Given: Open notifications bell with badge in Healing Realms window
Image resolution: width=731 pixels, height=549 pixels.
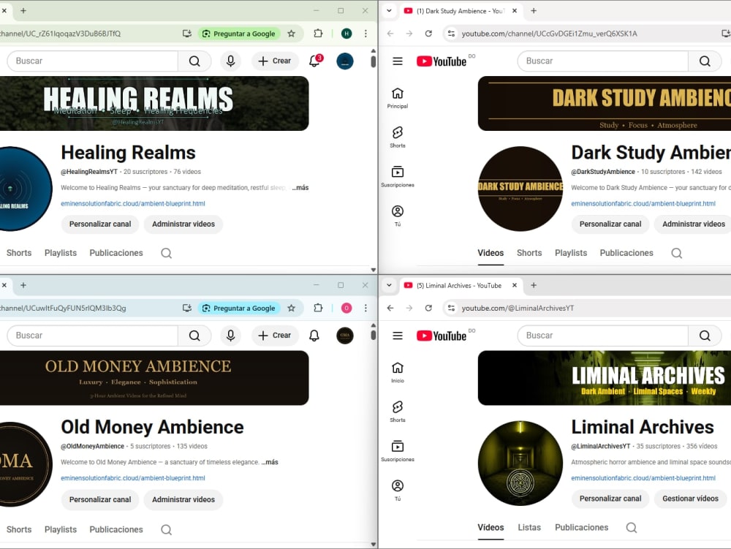Looking at the screenshot, I should click(314, 61).
